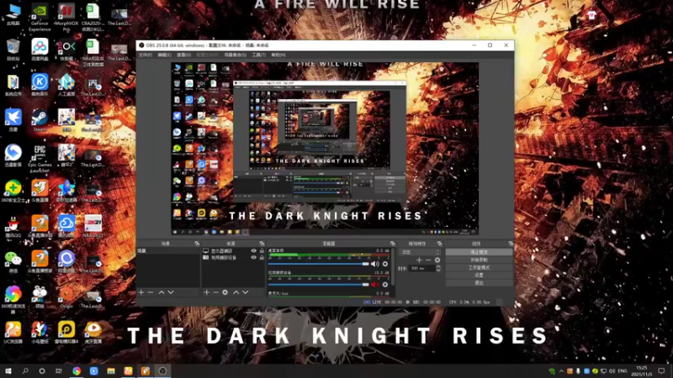Viewport: 673px width, 378px height.
Task: Click the 300 ms duration input field
Action: 422,268
